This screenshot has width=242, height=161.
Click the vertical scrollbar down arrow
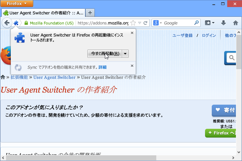coord(239,152)
